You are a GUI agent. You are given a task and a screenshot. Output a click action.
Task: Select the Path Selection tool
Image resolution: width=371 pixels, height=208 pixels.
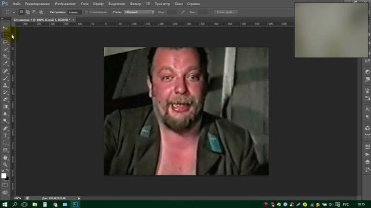point(5,143)
